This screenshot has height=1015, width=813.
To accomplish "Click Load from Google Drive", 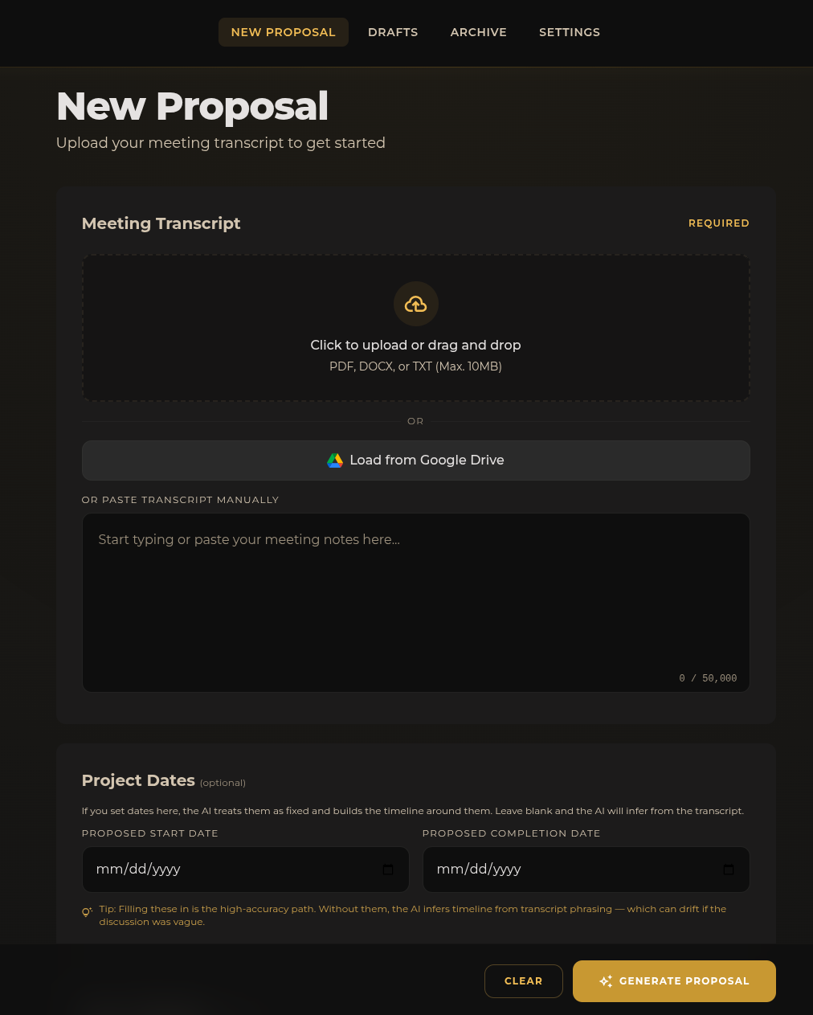I will point(415,460).
